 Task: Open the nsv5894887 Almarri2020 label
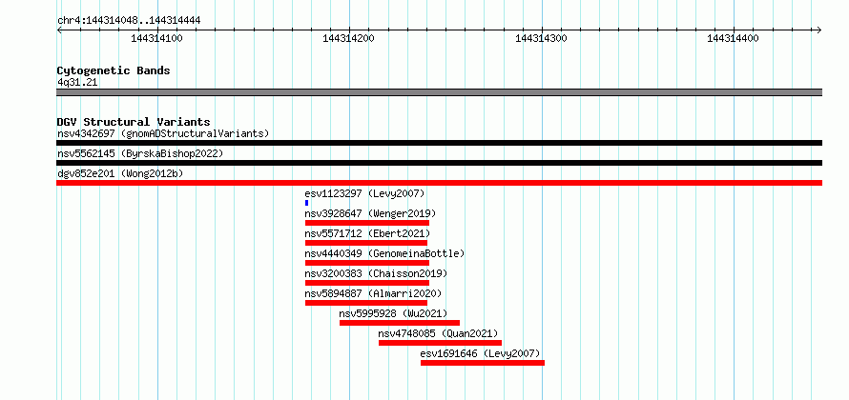[374, 293]
